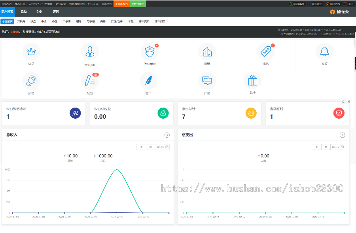This screenshot has height=233, width=356.
Task: Open the 信息举报 police officer icon
Action: [x=150, y=52]
